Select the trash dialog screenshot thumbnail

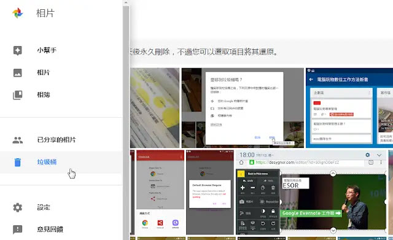coord(243,108)
